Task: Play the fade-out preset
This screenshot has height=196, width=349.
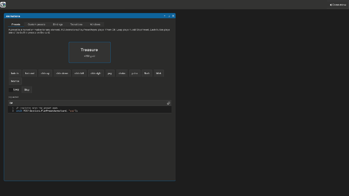Action: [x=30, y=73]
